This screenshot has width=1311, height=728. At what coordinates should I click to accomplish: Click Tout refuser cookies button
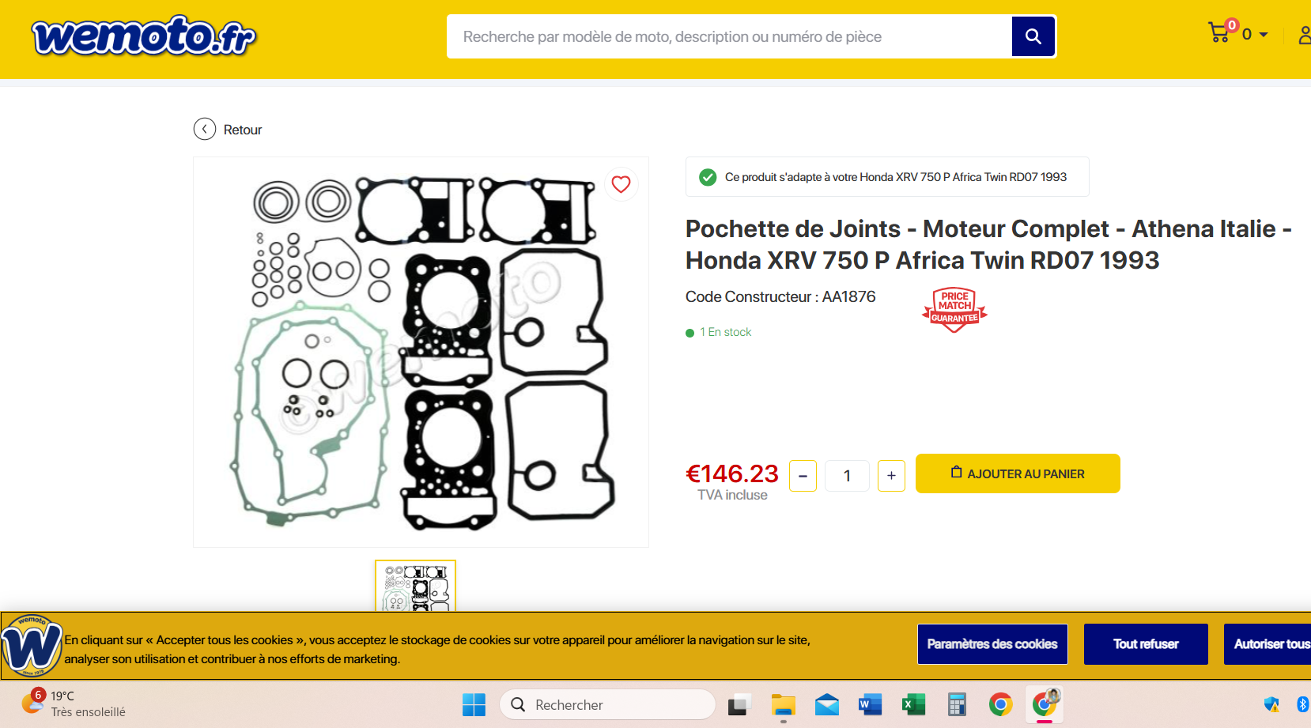(x=1146, y=644)
